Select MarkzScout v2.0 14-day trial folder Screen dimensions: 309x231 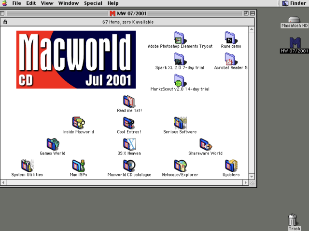click(x=180, y=80)
